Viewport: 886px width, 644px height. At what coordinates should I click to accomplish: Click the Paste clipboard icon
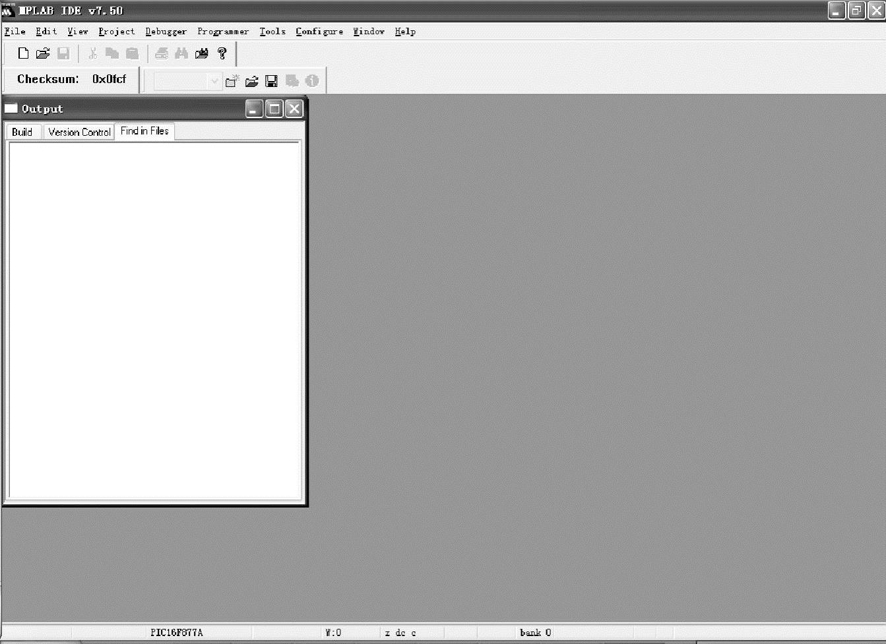(x=132, y=53)
